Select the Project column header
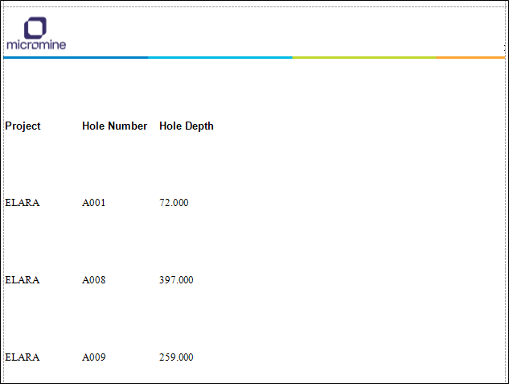This screenshot has height=384, width=509. click(x=23, y=126)
